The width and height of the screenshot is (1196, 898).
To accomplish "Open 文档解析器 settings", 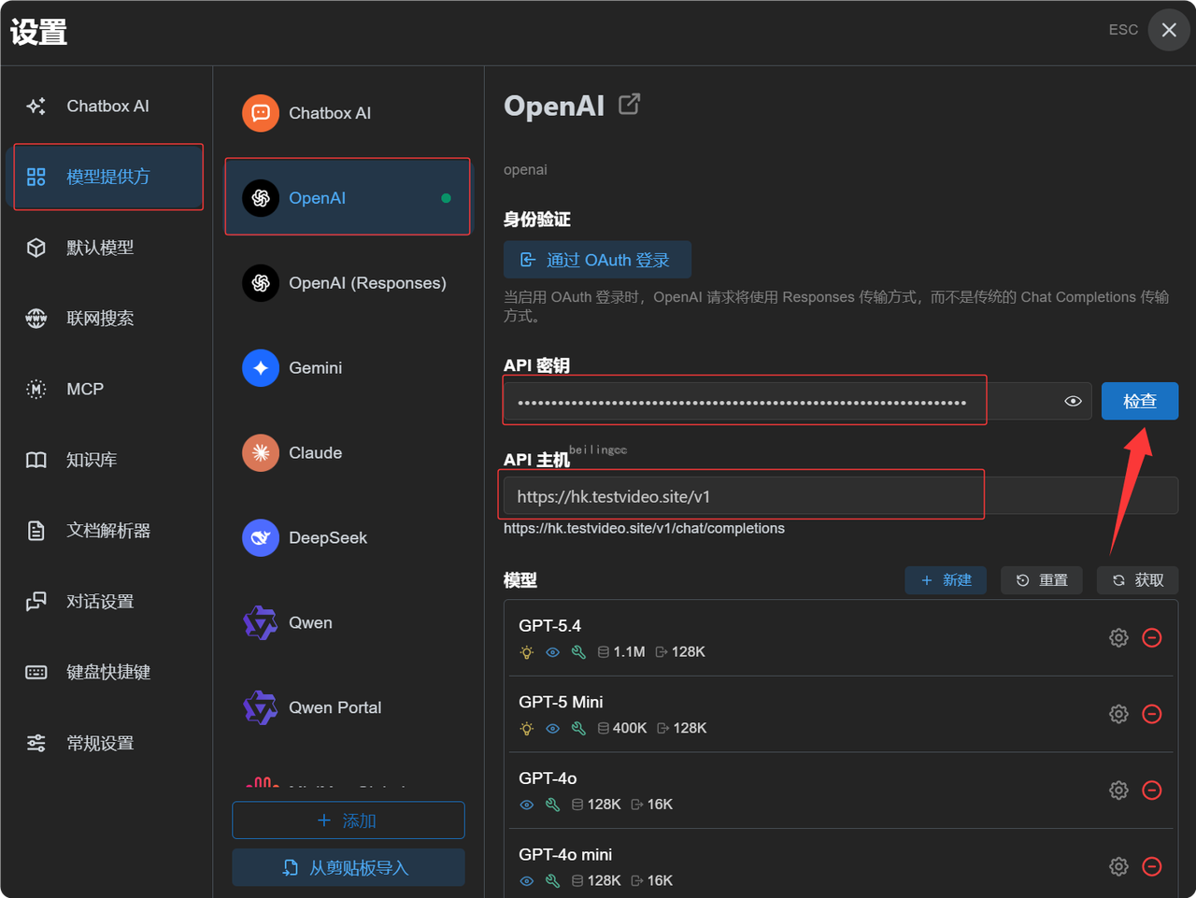I will [107, 531].
